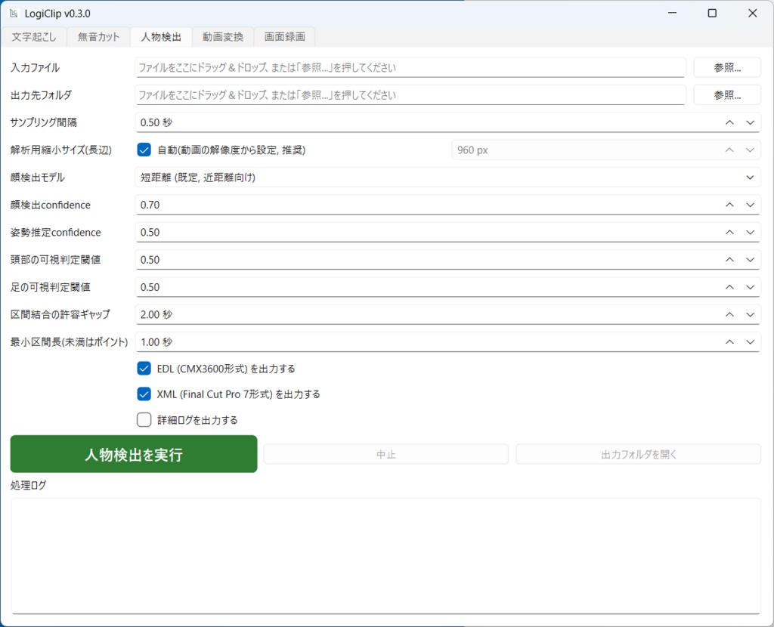Increase 足の可視判定閾値 with up arrow

click(729, 287)
